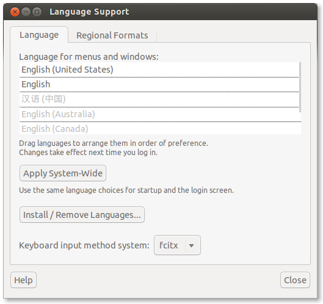
Task: Click the Apply System-Wide button
Action: click(x=63, y=173)
